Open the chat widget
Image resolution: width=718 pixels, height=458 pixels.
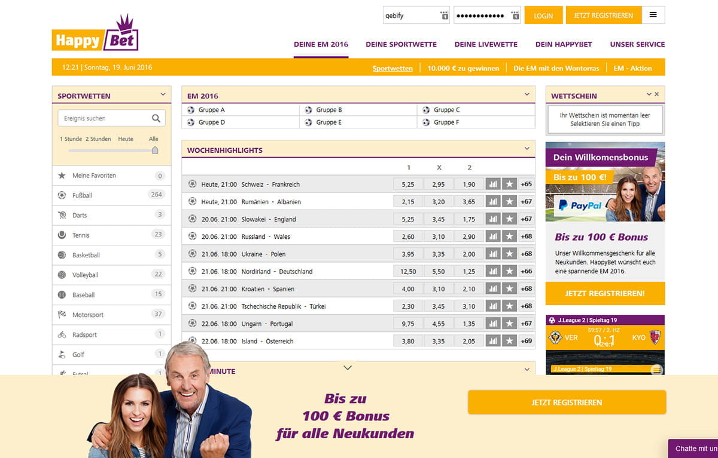[694, 448]
